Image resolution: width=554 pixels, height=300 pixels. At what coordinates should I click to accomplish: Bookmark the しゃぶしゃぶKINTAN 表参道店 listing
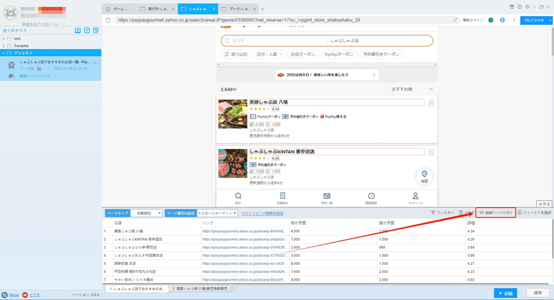[x=431, y=152]
